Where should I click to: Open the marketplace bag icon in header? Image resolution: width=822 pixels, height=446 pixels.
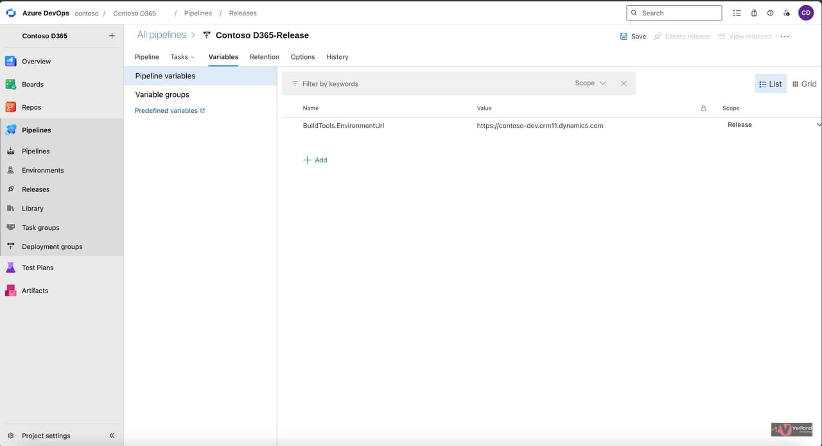tap(754, 13)
